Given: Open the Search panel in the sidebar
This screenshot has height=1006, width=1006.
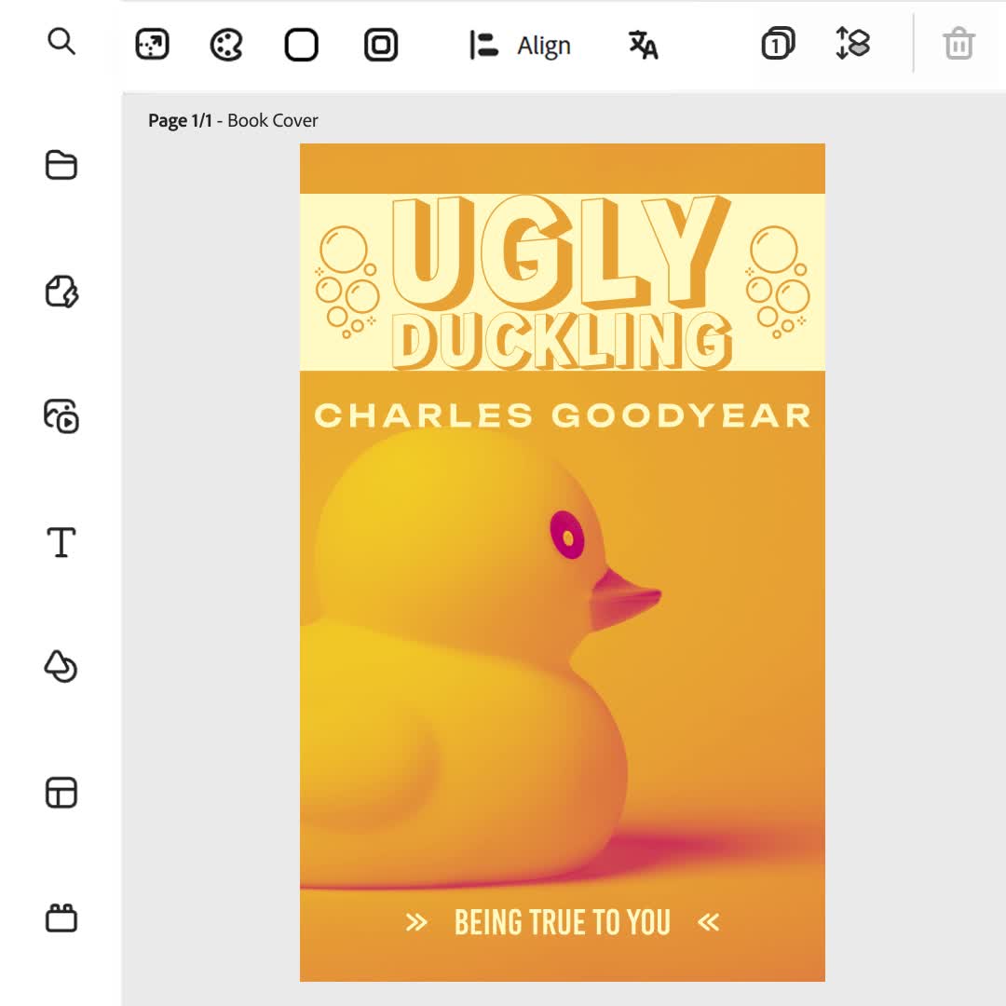Looking at the screenshot, I should 61,42.
